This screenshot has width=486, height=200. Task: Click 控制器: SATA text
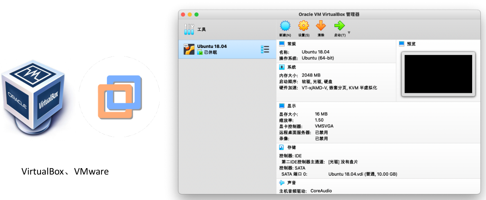[x=292, y=168]
